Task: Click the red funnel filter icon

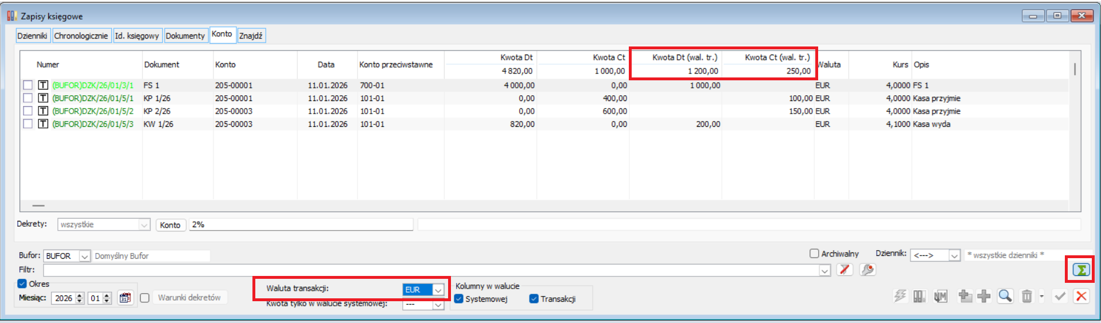Action: (844, 270)
